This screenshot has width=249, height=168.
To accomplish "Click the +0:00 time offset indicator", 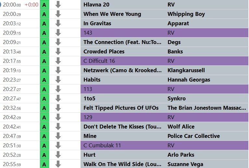I will (31, 5).
